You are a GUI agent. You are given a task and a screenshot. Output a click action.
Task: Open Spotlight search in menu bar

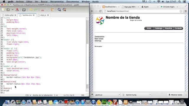click(180, 1)
